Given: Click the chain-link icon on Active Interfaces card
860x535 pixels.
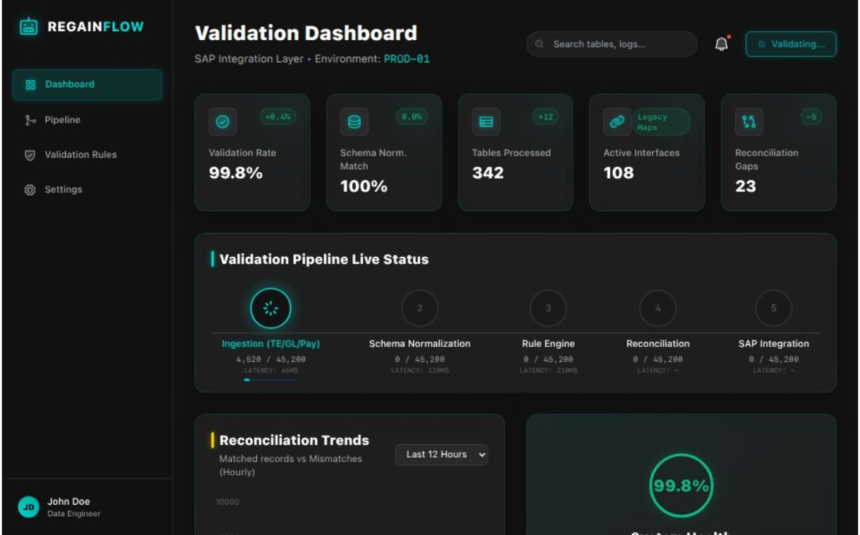Looking at the screenshot, I should (617, 121).
